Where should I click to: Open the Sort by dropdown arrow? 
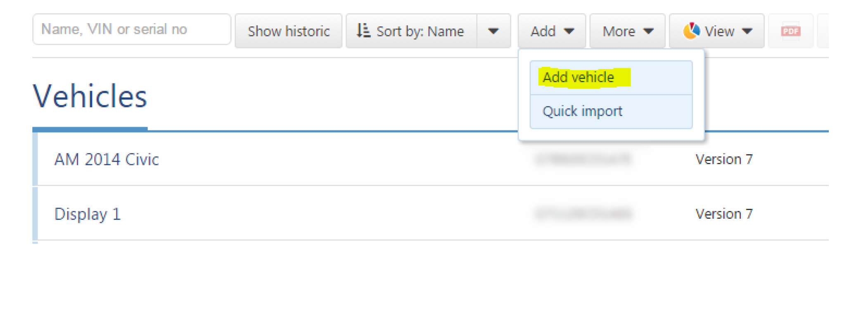[x=493, y=31]
